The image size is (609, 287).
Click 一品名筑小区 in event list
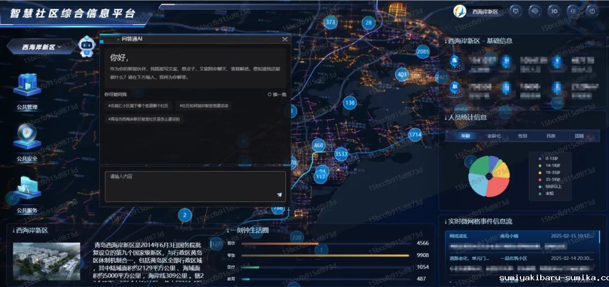click(514, 258)
